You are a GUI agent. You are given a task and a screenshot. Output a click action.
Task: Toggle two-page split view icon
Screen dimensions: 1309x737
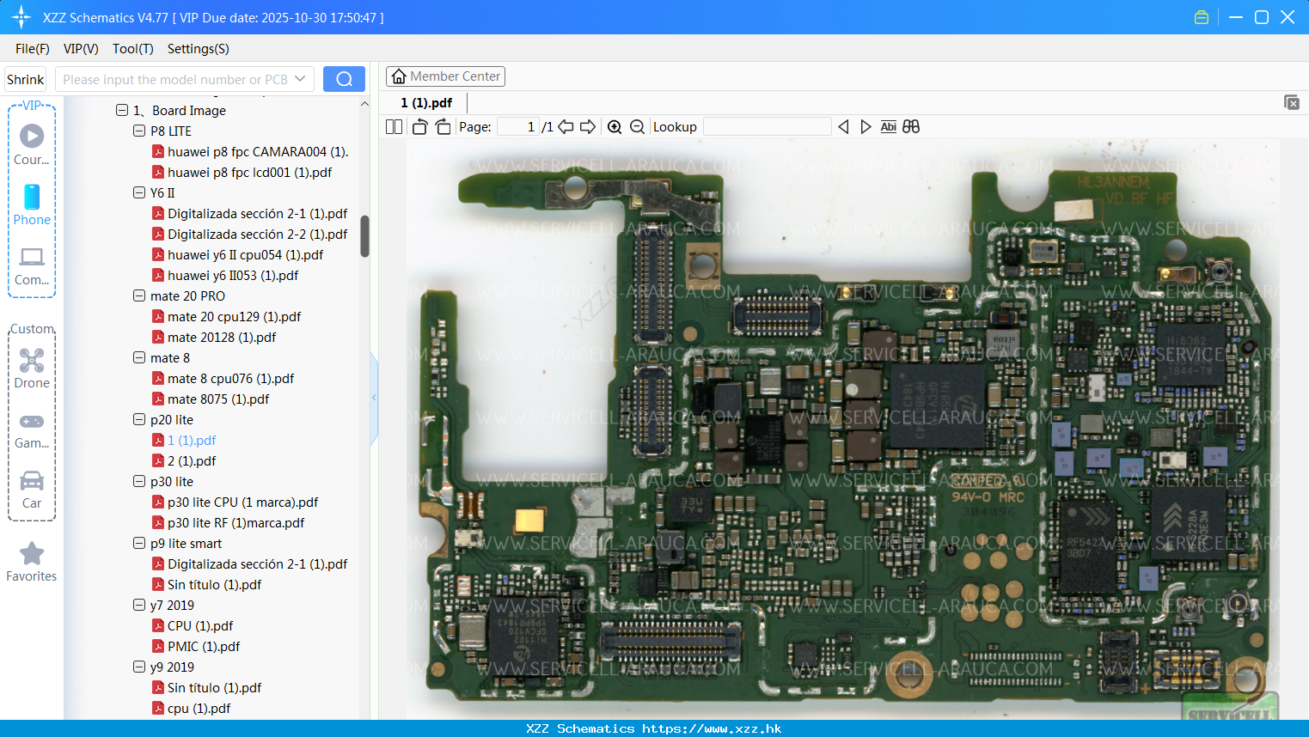click(394, 127)
